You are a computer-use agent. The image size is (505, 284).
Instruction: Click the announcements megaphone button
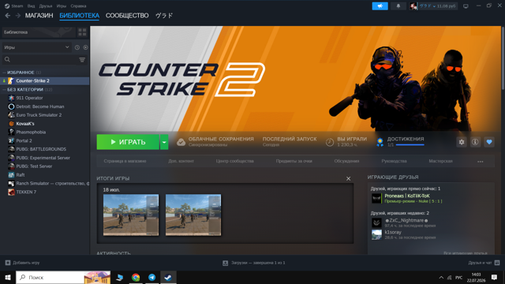(380, 6)
